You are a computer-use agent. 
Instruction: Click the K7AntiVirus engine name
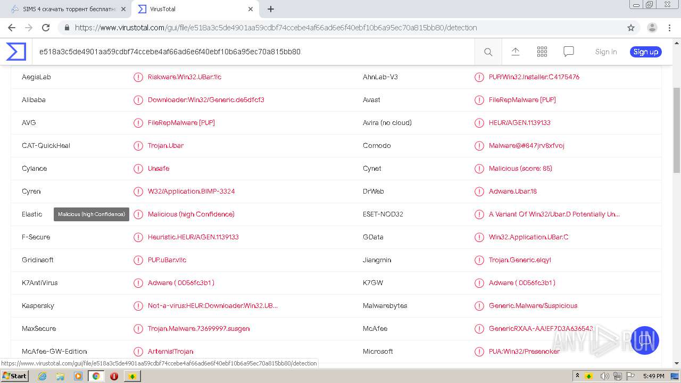[x=40, y=283]
